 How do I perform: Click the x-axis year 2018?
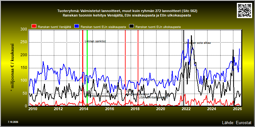135,109
